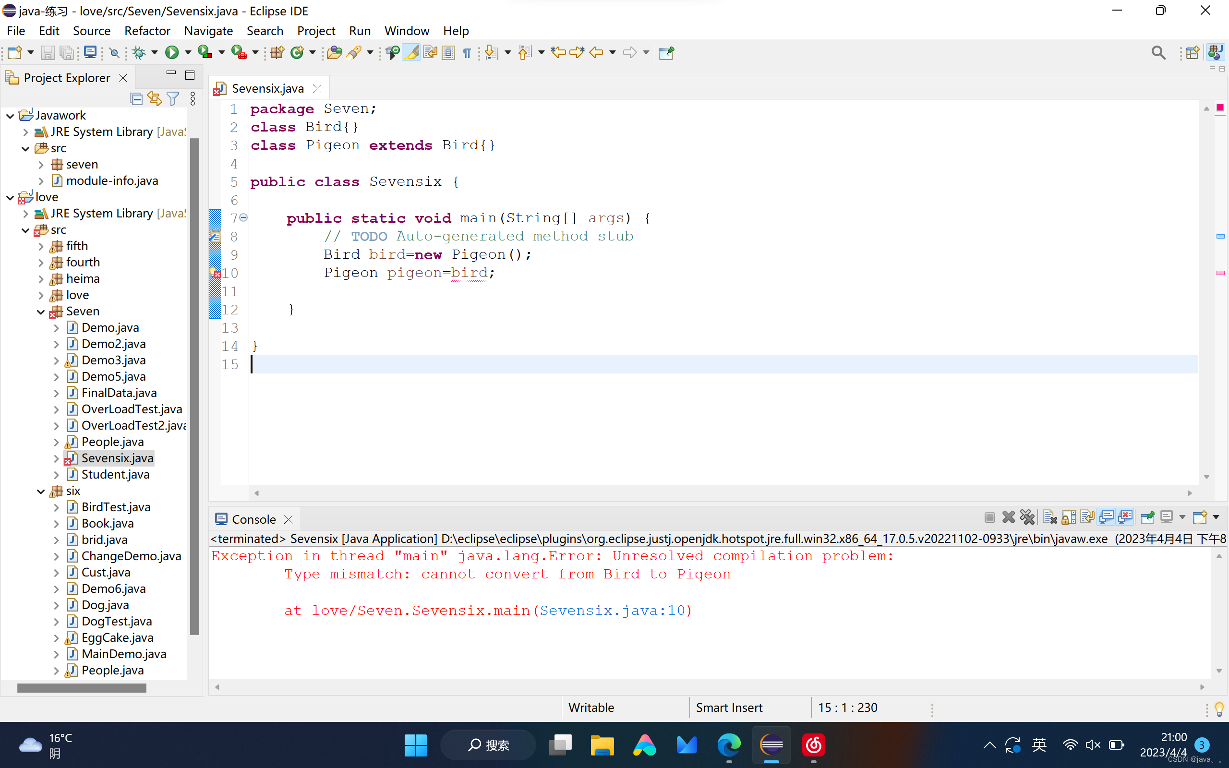Click Clear Console icon
This screenshot has height=768, width=1229.
pos(1049,517)
